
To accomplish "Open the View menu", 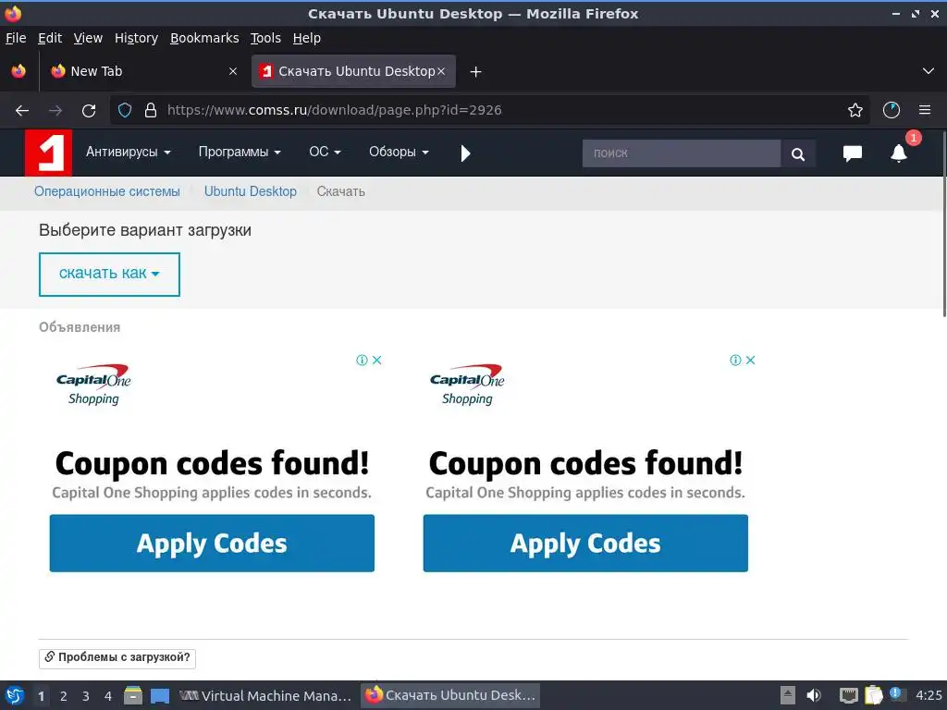I will point(88,38).
